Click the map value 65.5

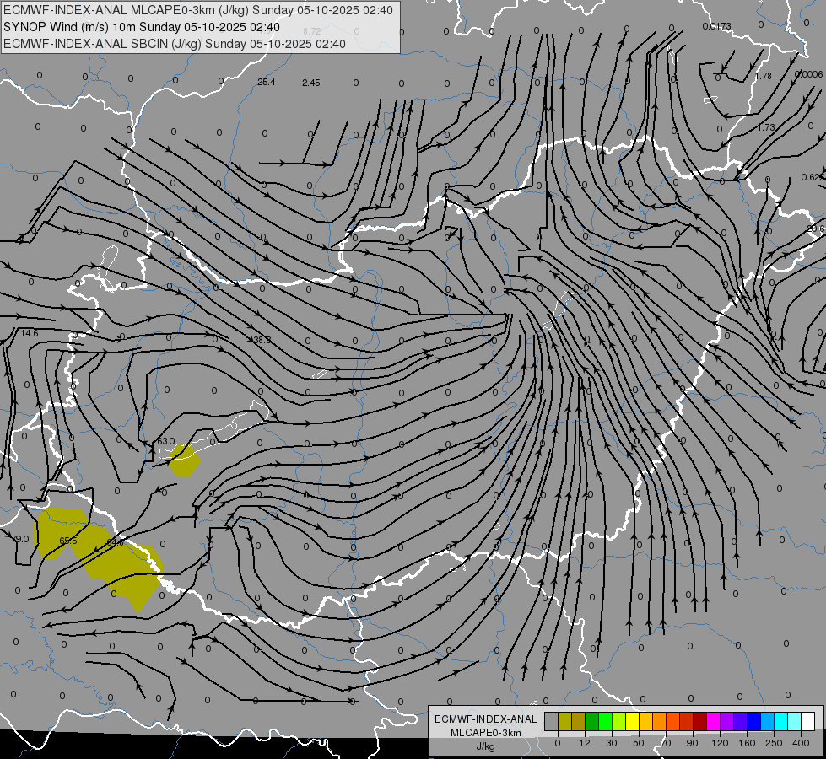(x=68, y=541)
